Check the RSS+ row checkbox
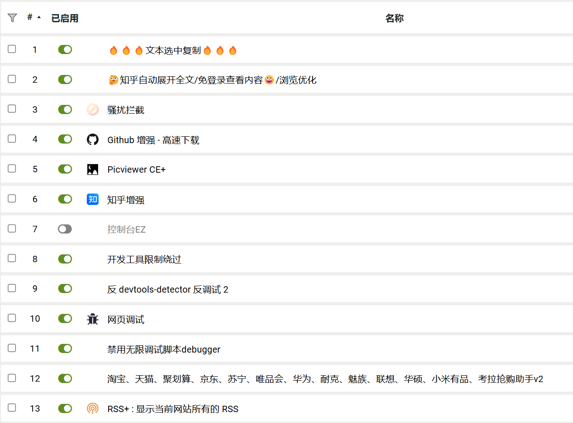Viewport: 573px width, 423px height. (12, 408)
